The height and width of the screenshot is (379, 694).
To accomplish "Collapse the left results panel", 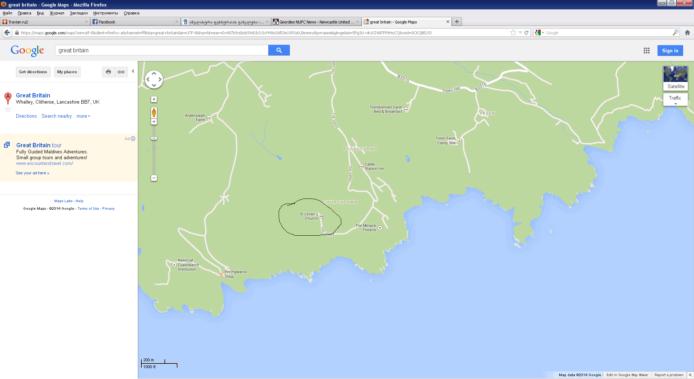I will tap(133, 71).
